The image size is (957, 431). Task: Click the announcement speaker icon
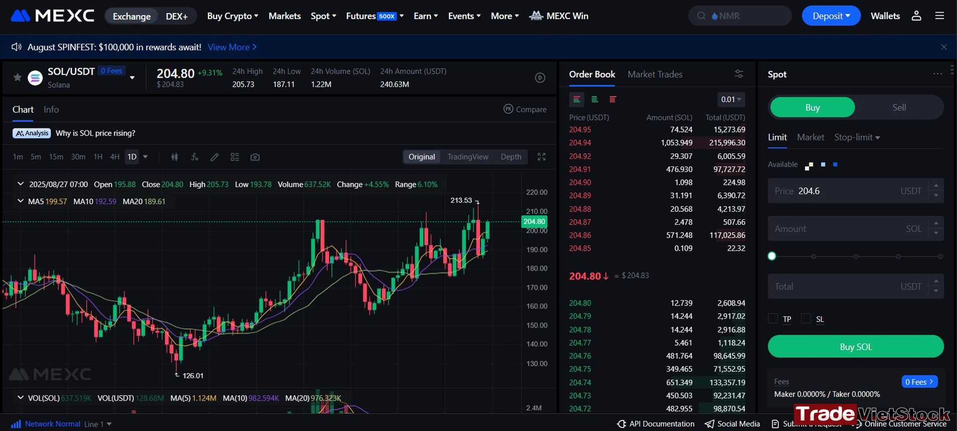click(x=16, y=47)
